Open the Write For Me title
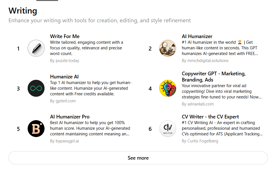This screenshot has width=274, height=174. click(65, 36)
